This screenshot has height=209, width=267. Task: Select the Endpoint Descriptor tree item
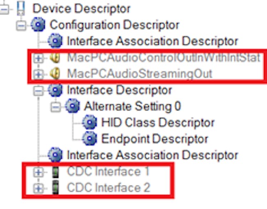[x=154, y=139]
